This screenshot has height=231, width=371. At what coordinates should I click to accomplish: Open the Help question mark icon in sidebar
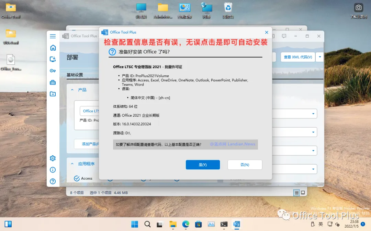pyautogui.click(x=53, y=181)
